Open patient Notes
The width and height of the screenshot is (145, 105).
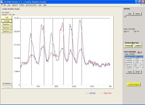pyautogui.click(x=138, y=14)
